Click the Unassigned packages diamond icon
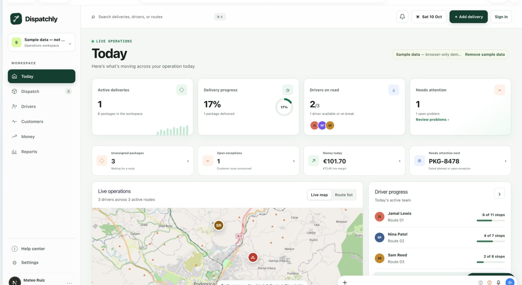 (x=102, y=161)
